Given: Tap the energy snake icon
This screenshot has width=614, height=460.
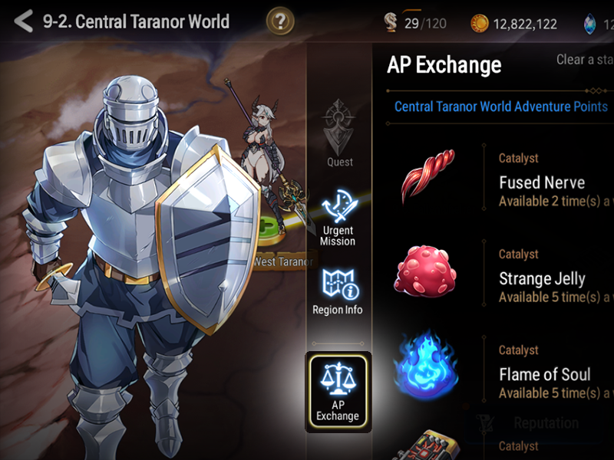Looking at the screenshot, I should (x=391, y=22).
